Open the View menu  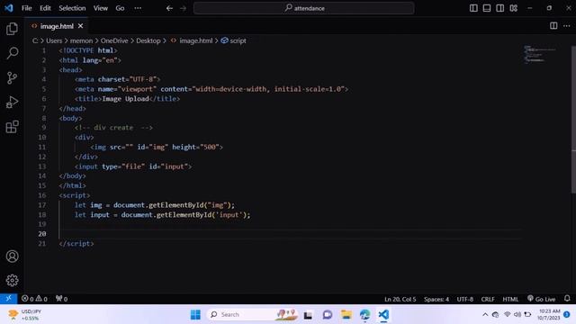(x=100, y=8)
